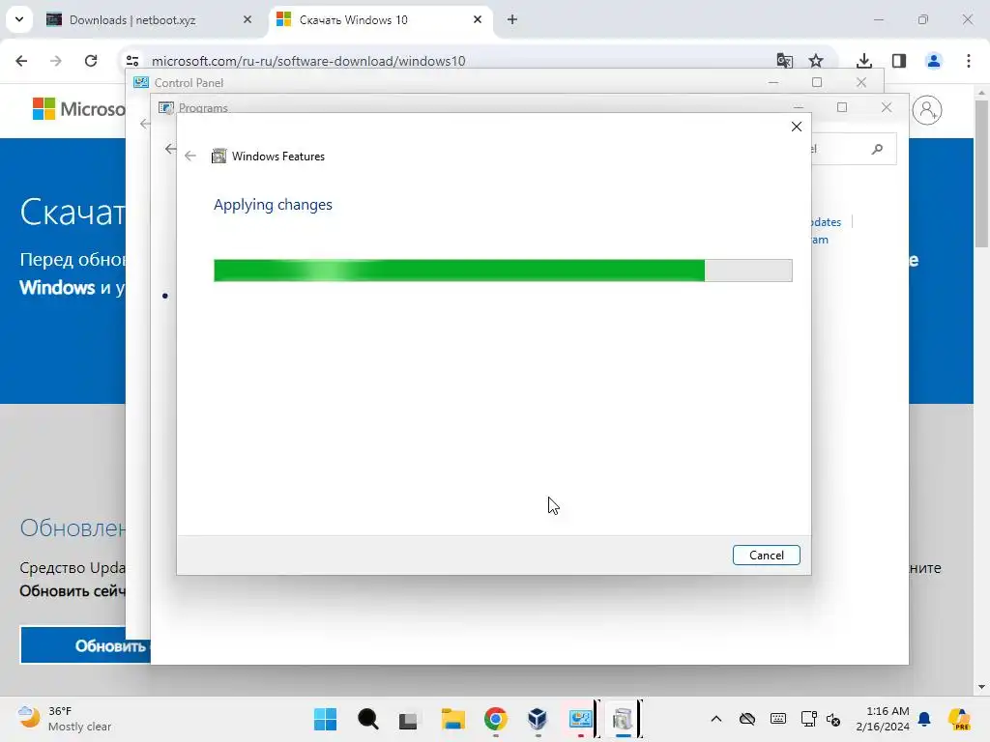
Task: Click the cloud sync tray icon
Action: coord(747,719)
